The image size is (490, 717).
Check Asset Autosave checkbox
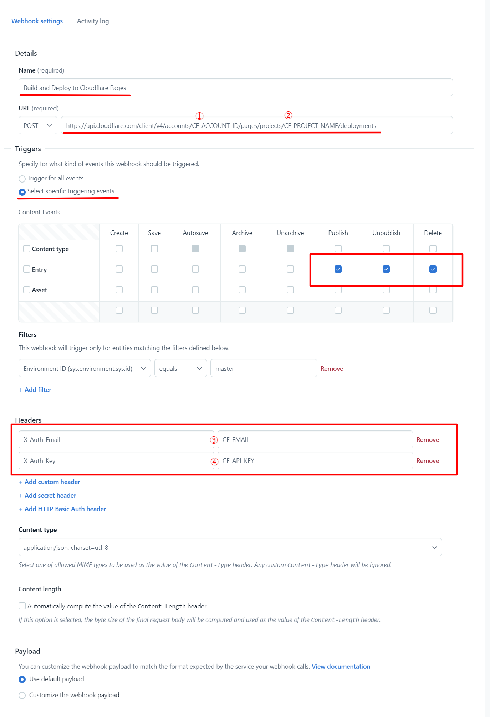[x=195, y=290]
